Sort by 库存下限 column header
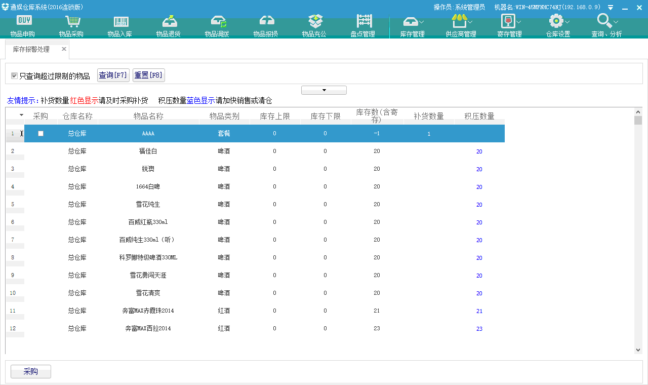The height and width of the screenshot is (385, 648). tap(326, 116)
